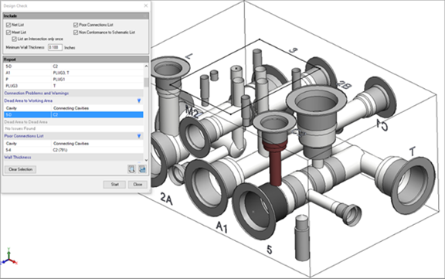
Task: Collapse the Dead Area to Working Area section
Action: (139, 100)
